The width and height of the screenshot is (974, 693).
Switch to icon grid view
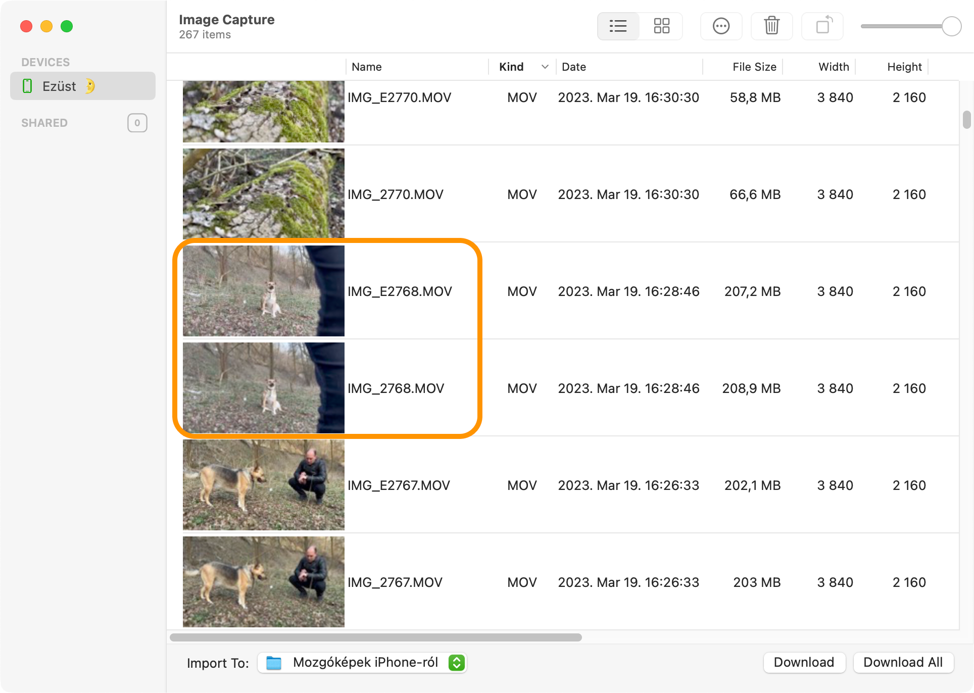click(x=661, y=26)
